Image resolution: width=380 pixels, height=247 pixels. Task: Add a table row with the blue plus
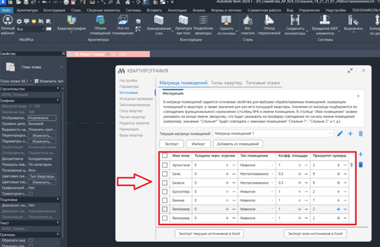click(x=360, y=154)
